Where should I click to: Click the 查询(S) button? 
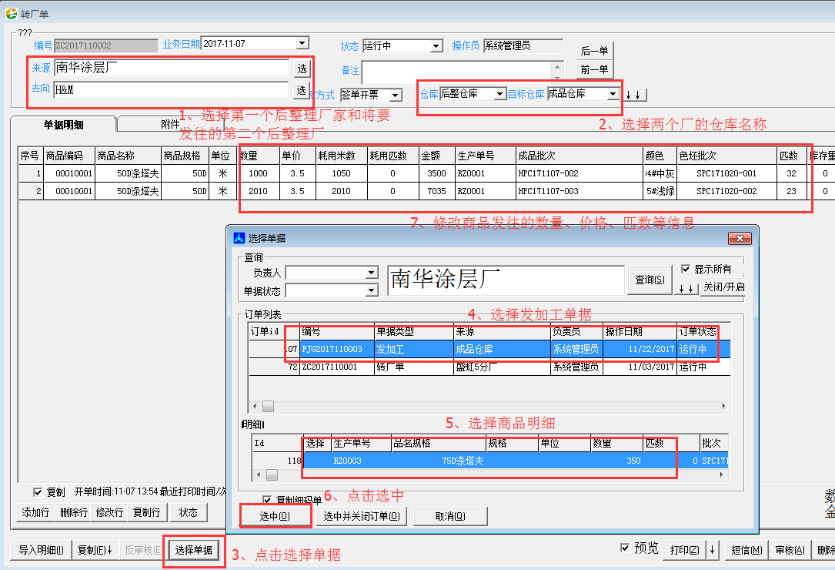[x=650, y=280]
